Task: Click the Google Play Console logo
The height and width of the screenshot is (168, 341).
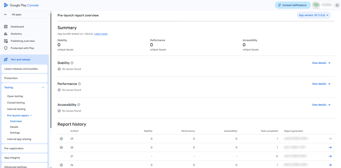Action: click(21, 5)
